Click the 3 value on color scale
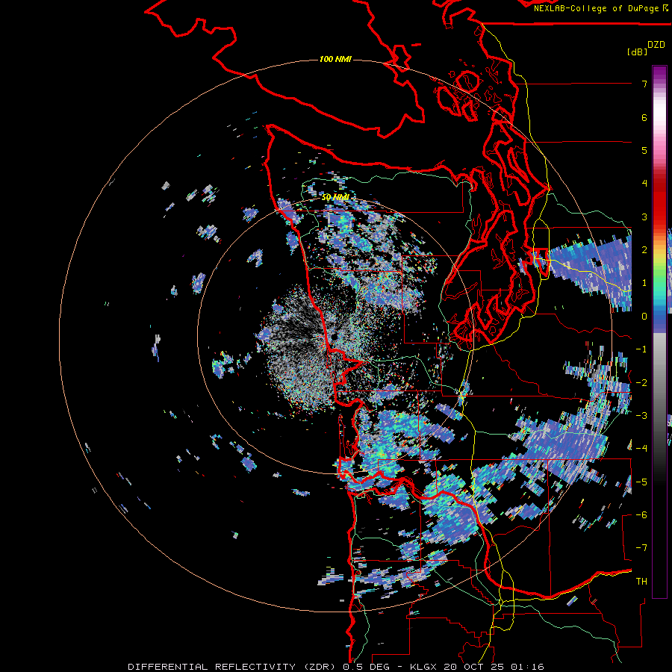This screenshot has width=672, height=672. tap(644, 217)
